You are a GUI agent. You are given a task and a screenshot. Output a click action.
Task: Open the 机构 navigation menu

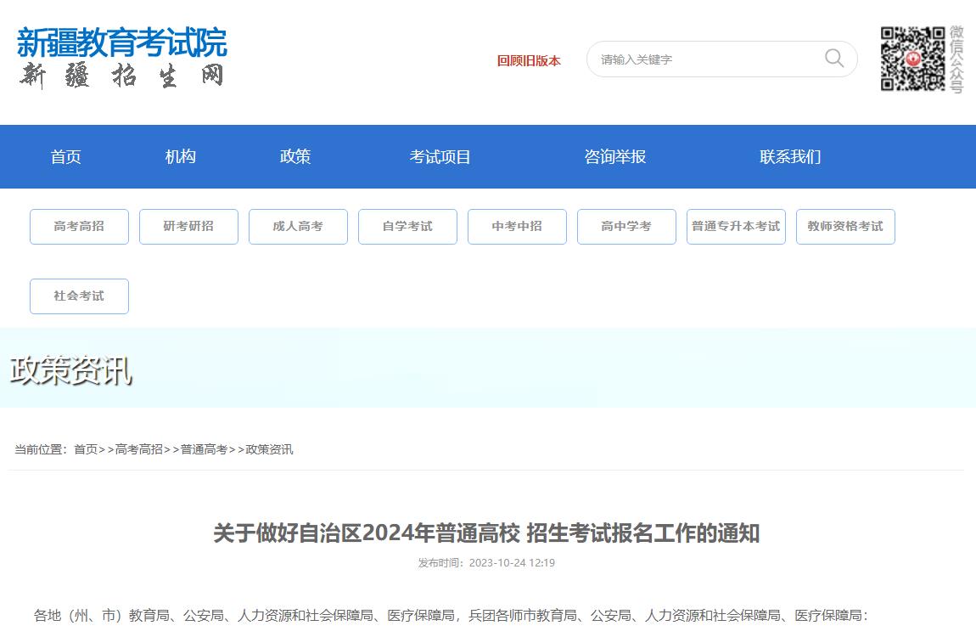point(181,156)
